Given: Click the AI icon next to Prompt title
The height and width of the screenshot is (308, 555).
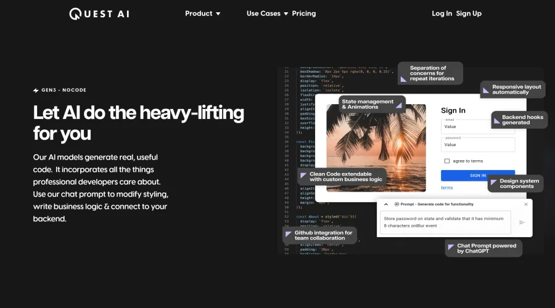Looking at the screenshot, I should [397, 205].
